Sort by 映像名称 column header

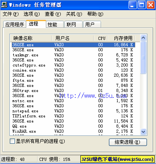click(31, 38)
